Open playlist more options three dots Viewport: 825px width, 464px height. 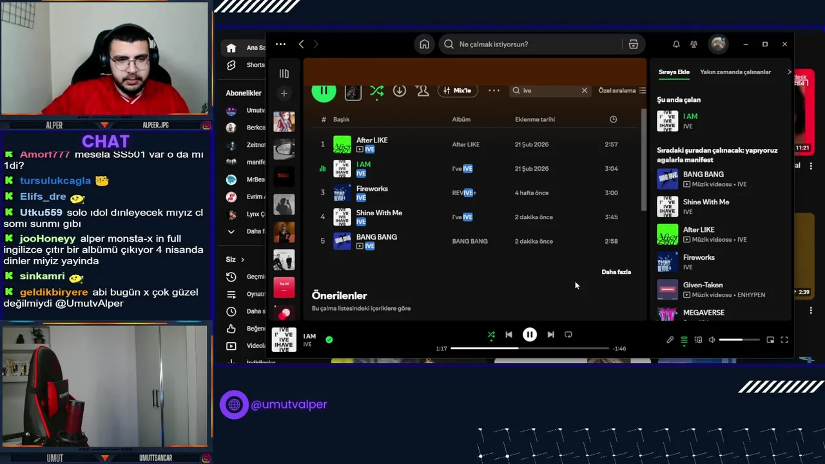pyautogui.click(x=494, y=91)
